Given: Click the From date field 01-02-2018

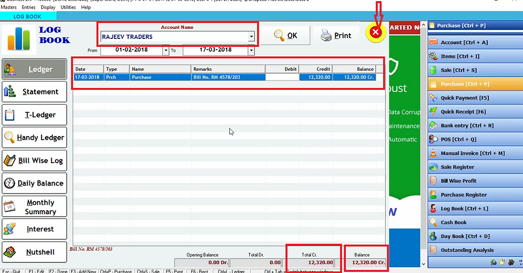Looking at the screenshot, I should pyautogui.click(x=131, y=50).
